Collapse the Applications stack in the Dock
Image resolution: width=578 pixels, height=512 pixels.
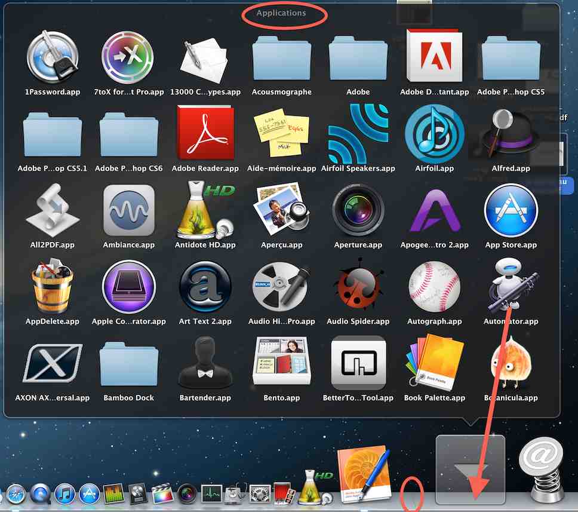[471, 469]
